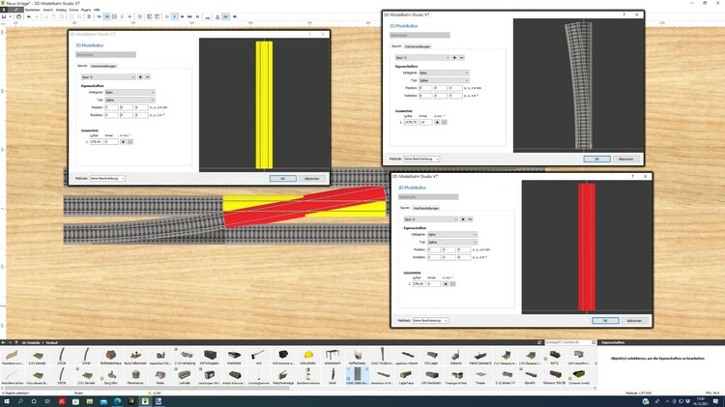Select the Einfamilienhaus model thumbnail
The height and width of the screenshot is (407, 725).
click(x=110, y=357)
